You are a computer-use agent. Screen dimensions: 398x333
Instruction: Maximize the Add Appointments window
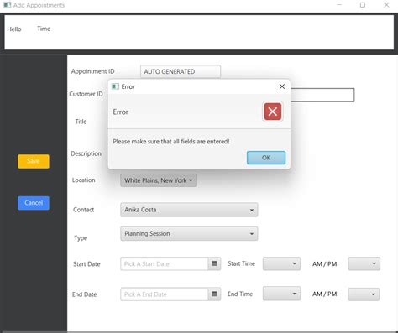pos(363,5)
